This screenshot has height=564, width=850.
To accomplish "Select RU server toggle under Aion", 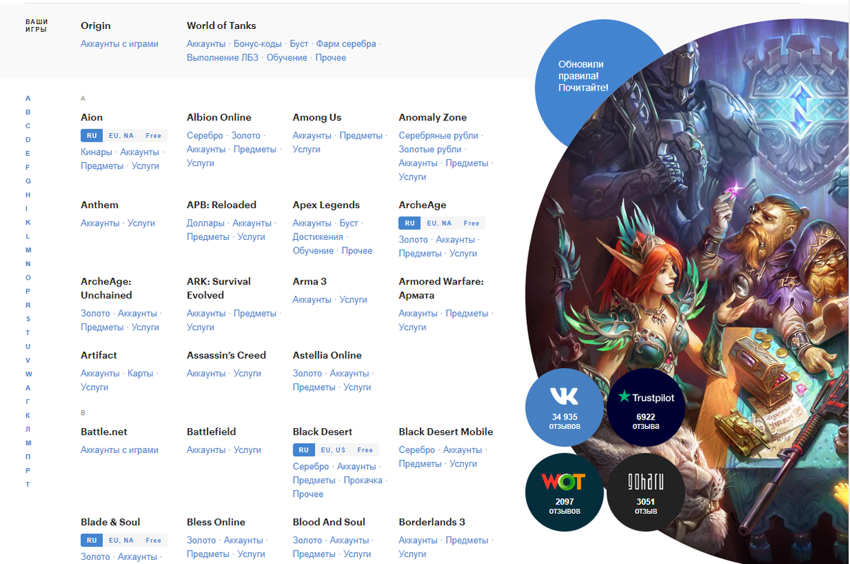I will click(91, 135).
